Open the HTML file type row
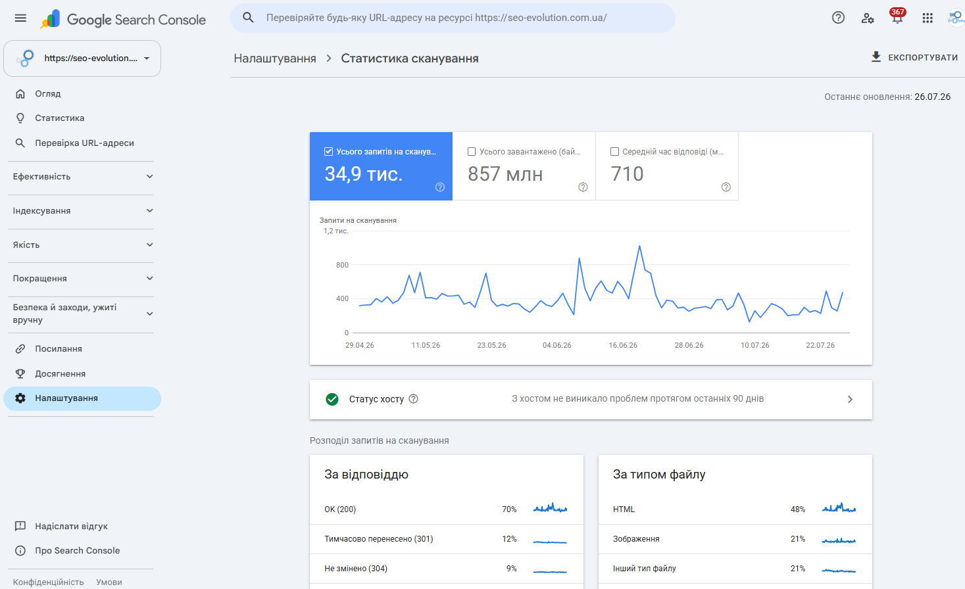965x589 pixels. [x=735, y=509]
